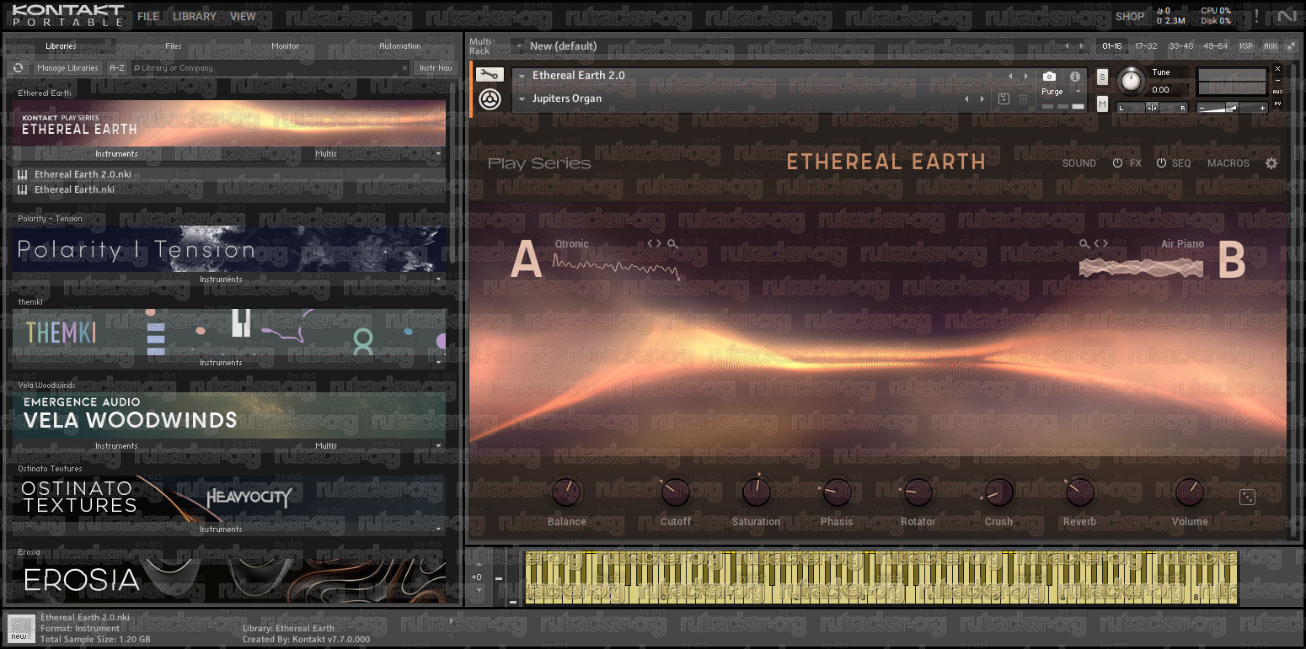Click the Qtronic waveform for layer A
1306x649 pixels.
616,267
